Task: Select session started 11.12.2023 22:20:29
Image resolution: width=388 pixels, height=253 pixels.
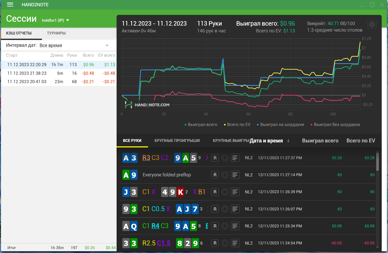Action: tap(59, 65)
